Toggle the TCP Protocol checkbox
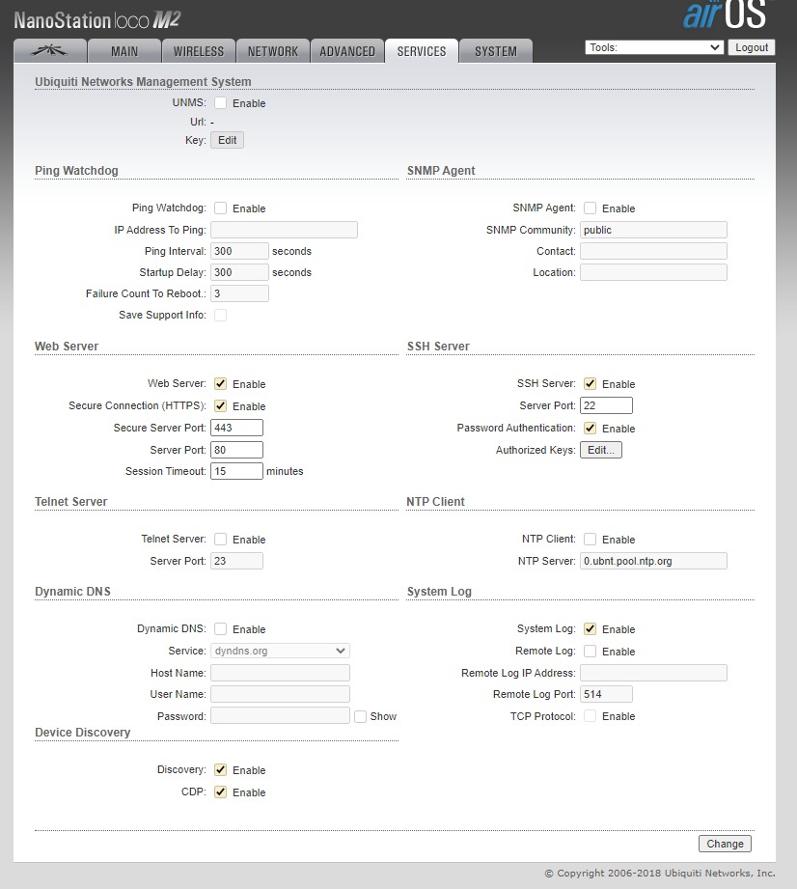This screenshot has width=797, height=889. [591, 716]
